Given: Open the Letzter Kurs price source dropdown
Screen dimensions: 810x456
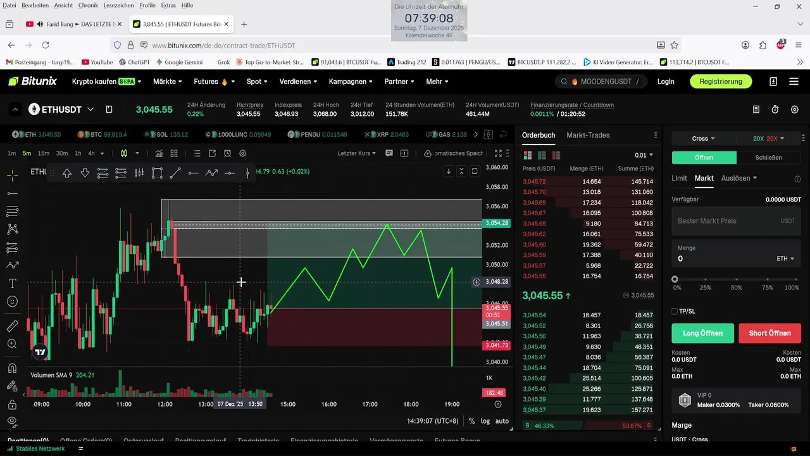Looking at the screenshot, I should [356, 153].
